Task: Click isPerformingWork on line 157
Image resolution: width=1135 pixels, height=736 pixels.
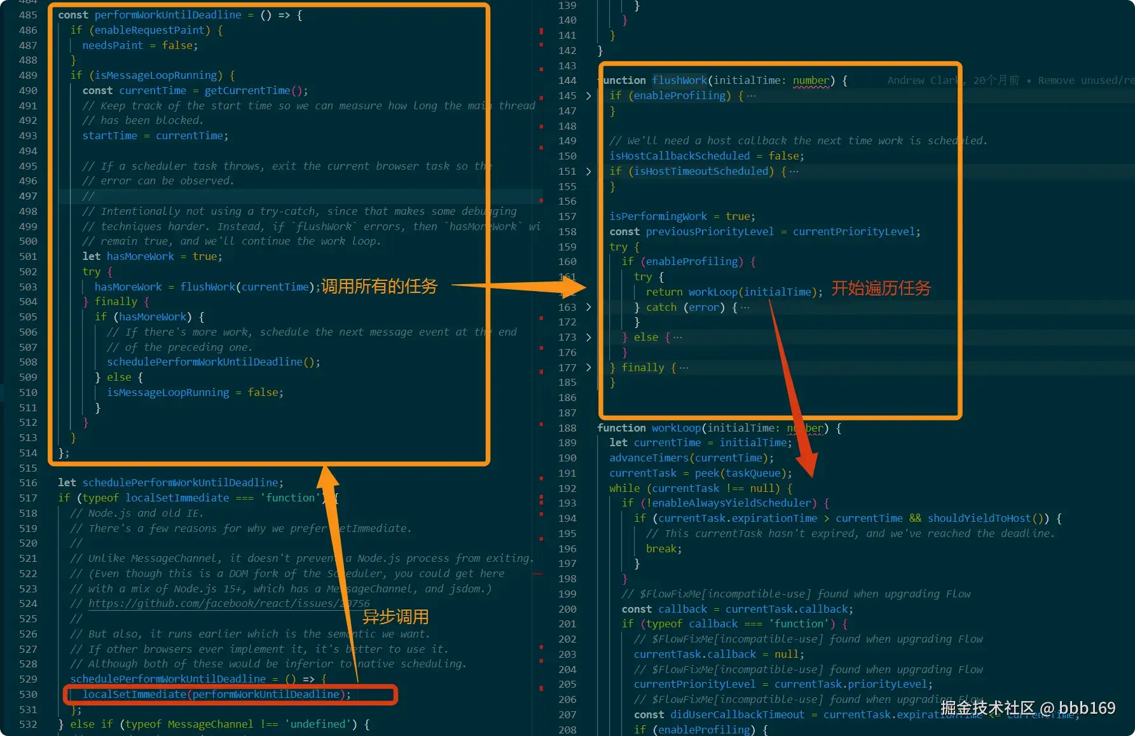Action: pyautogui.click(x=658, y=217)
